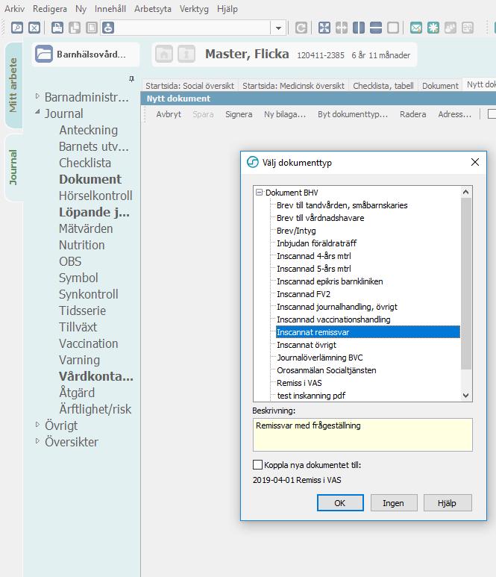Click Ny bilaga... in the toolbar
496x577 pixels.
click(285, 114)
